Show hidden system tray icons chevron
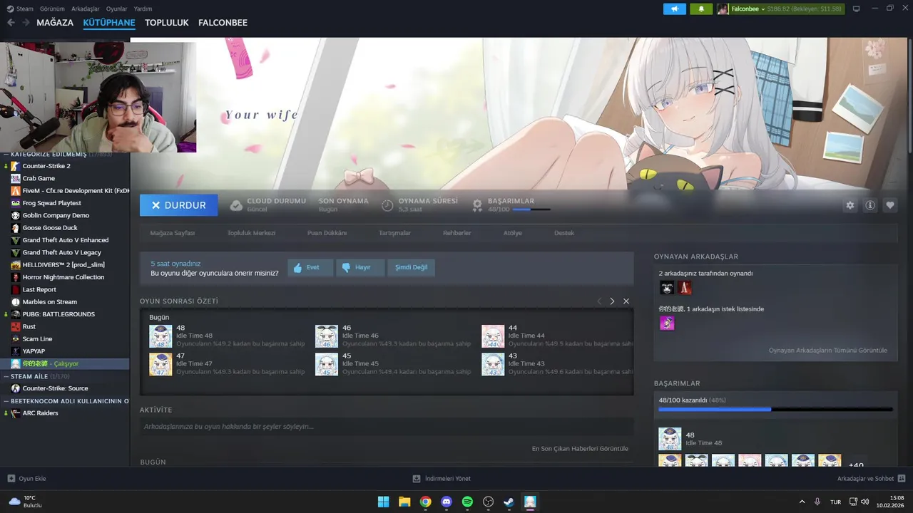 (x=802, y=502)
